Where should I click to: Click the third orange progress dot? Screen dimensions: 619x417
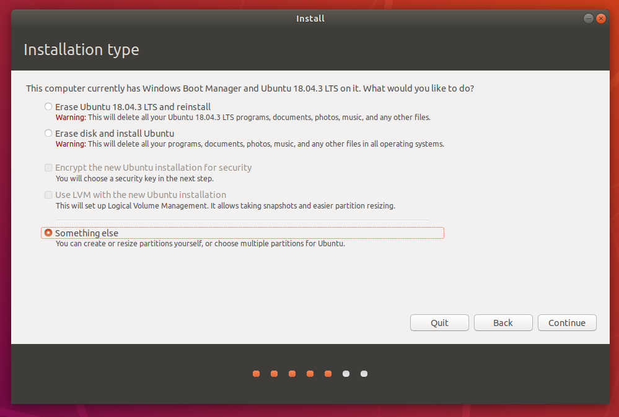pos(292,374)
